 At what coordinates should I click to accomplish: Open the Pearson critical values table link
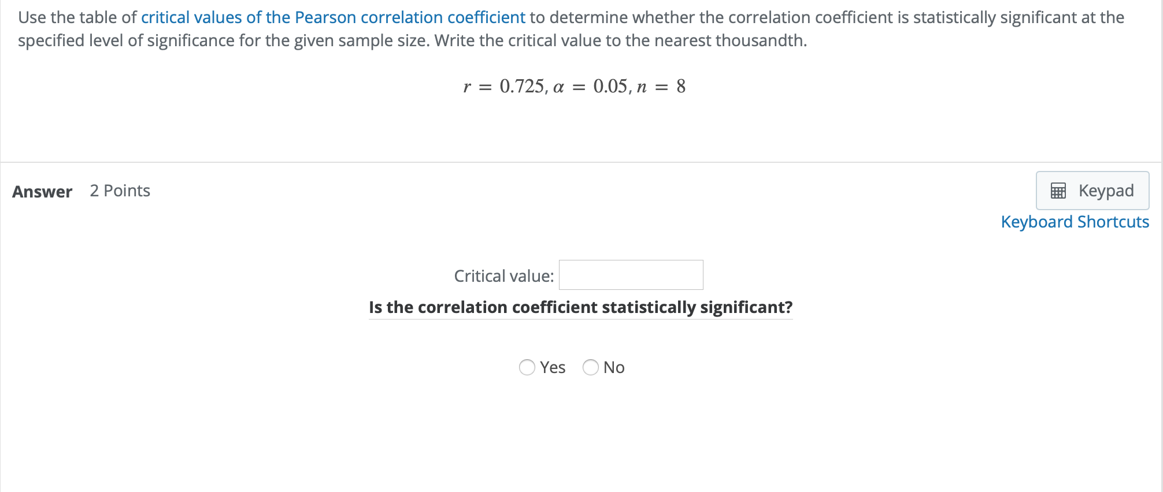[x=333, y=17]
